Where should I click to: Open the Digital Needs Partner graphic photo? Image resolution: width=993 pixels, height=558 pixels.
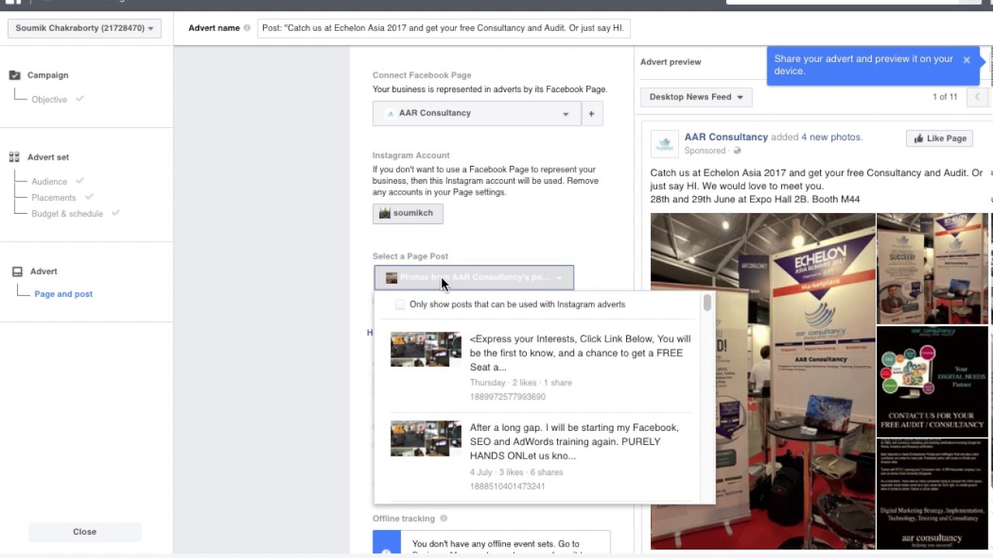pos(932,381)
